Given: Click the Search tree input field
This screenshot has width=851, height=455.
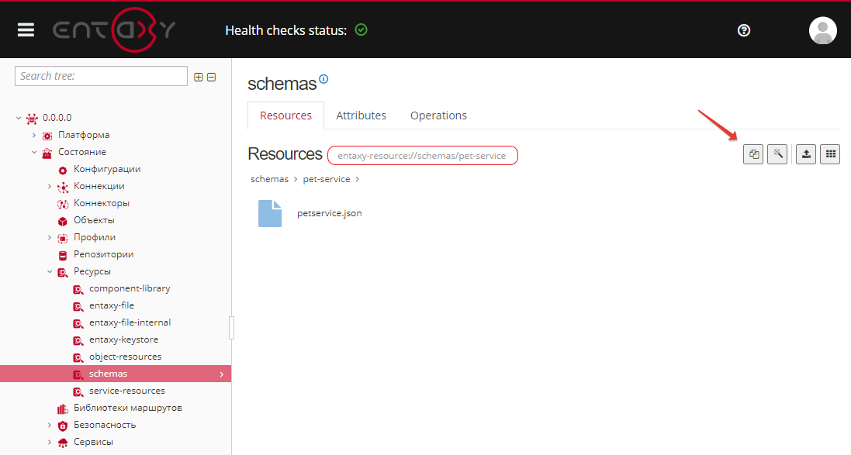Looking at the screenshot, I should pos(101,76).
